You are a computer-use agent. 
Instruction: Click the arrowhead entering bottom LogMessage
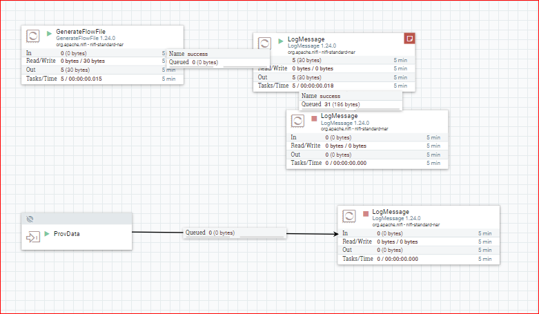tap(336, 234)
